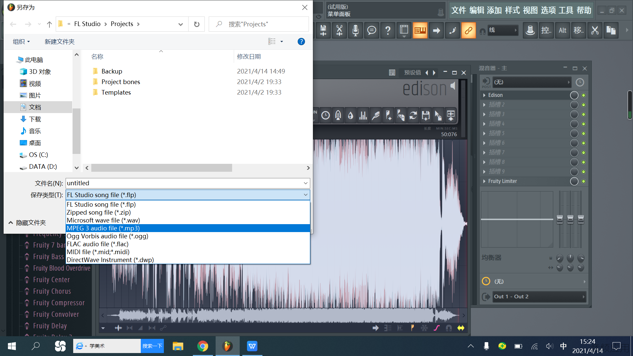The width and height of the screenshot is (633, 356).
Task: Click the question mark help toolbar icon
Action: click(x=388, y=31)
